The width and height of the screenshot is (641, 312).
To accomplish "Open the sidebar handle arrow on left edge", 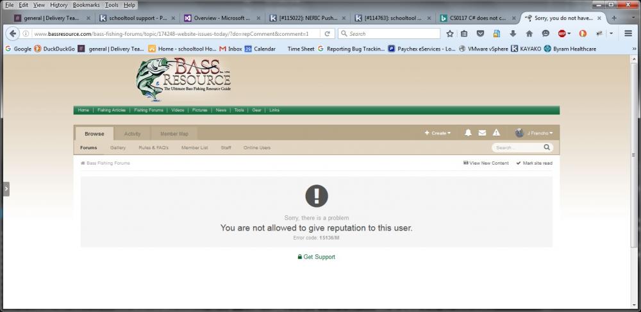I will 6,189.
